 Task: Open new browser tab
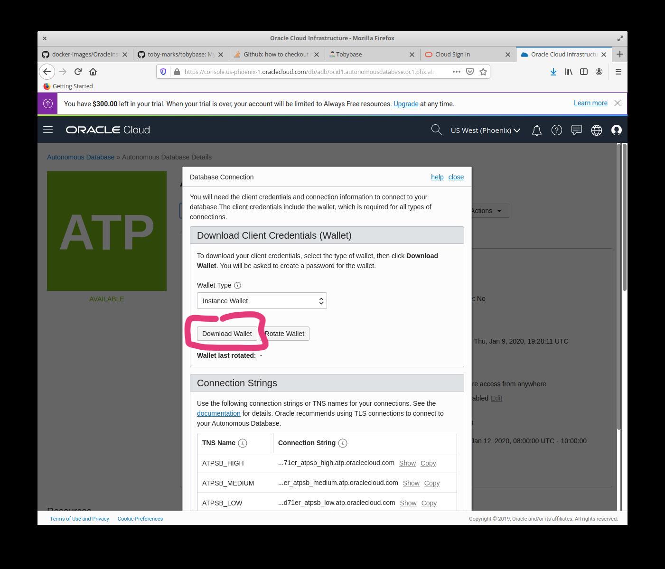619,54
